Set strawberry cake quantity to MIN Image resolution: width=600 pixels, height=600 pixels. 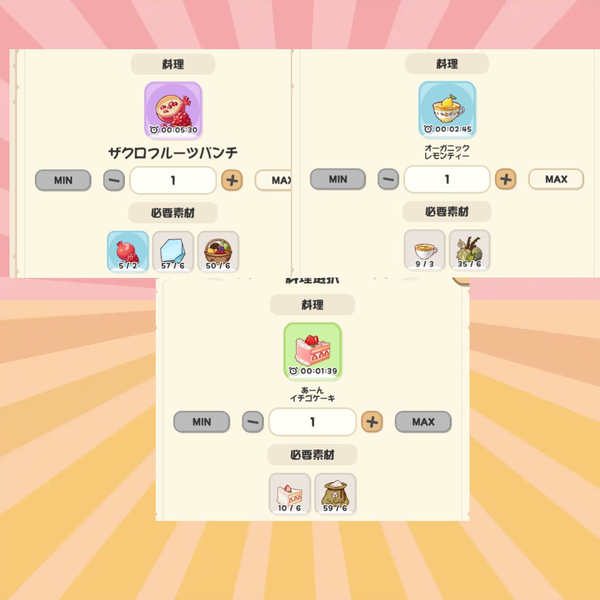(x=202, y=422)
